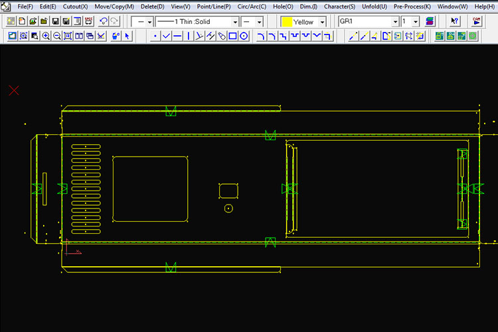This screenshot has width=498, height=332.
Task: Select the zoom out magnifier tool
Action: coord(57,36)
